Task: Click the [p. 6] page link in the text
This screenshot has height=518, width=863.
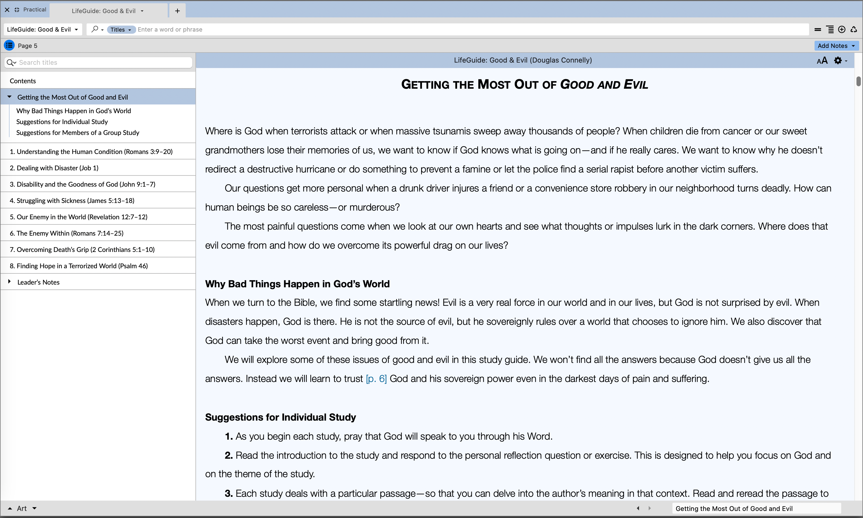Action: tap(376, 379)
